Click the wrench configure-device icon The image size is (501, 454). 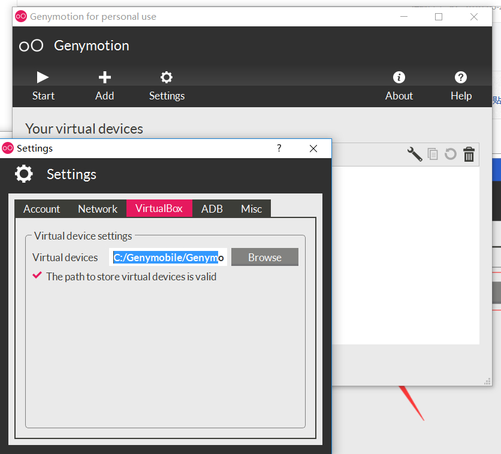[415, 154]
